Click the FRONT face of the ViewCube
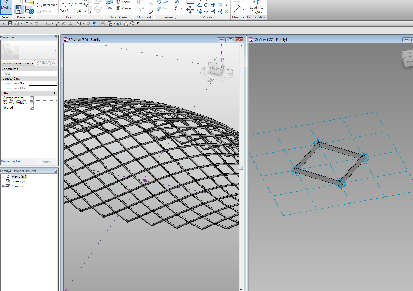The height and width of the screenshot is (291, 413). (214, 69)
